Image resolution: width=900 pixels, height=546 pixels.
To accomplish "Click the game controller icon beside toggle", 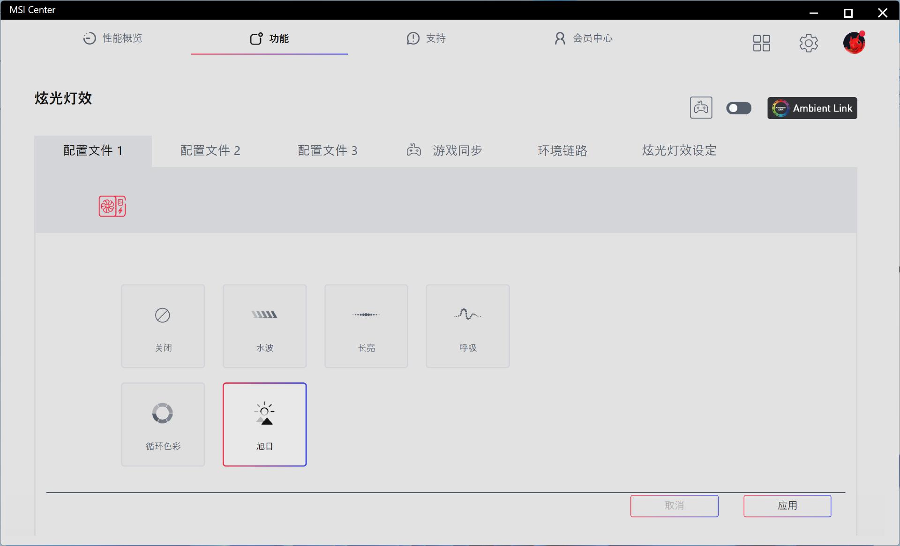I will (701, 108).
